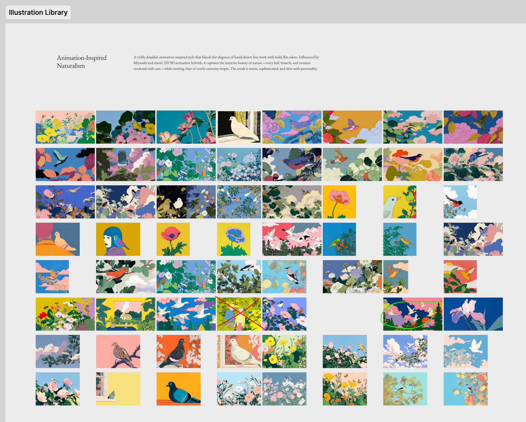Select the crossed-out yellow garden illustration
Screen dimensions: 526x422
coord(239,314)
